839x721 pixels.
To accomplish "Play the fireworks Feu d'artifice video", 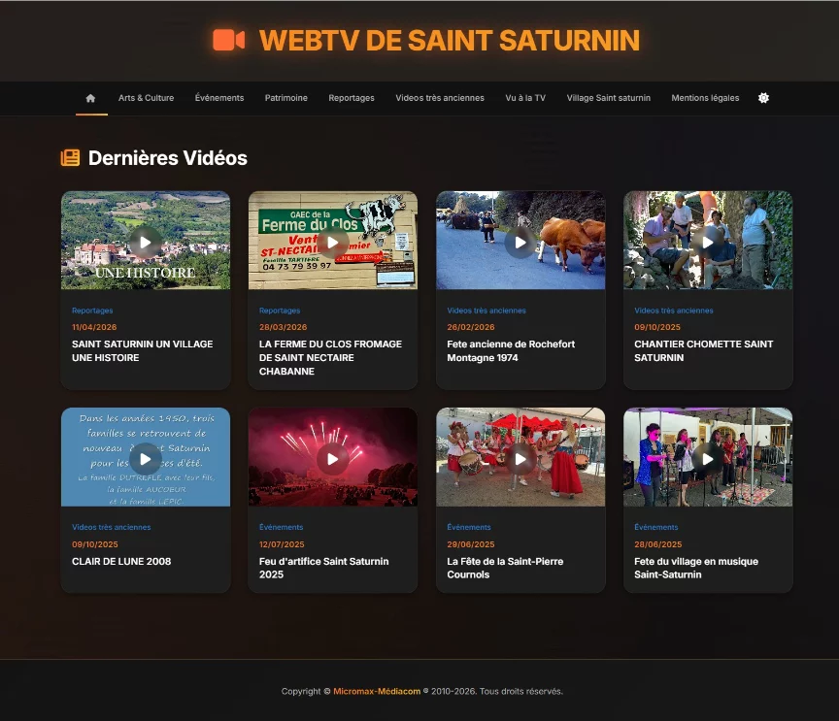I will click(333, 458).
